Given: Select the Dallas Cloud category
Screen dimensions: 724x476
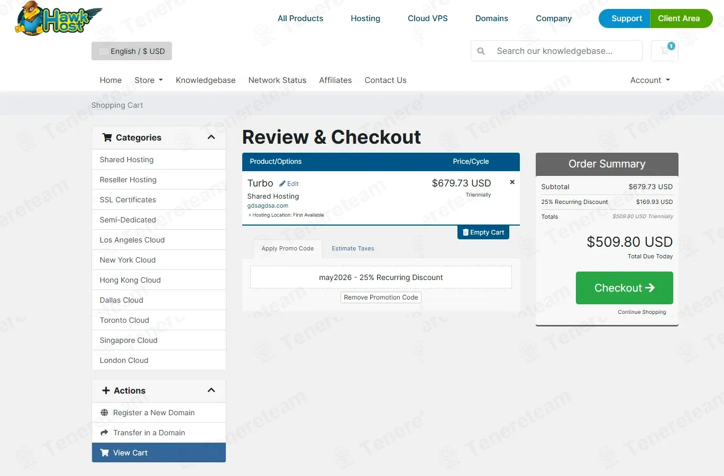Looking at the screenshot, I should [x=159, y=300].
